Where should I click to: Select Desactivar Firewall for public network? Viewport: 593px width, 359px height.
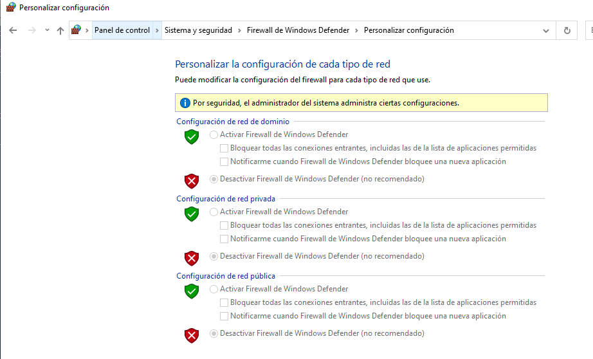coord(214,333)
